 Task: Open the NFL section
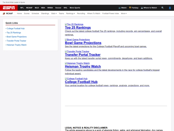22,8
